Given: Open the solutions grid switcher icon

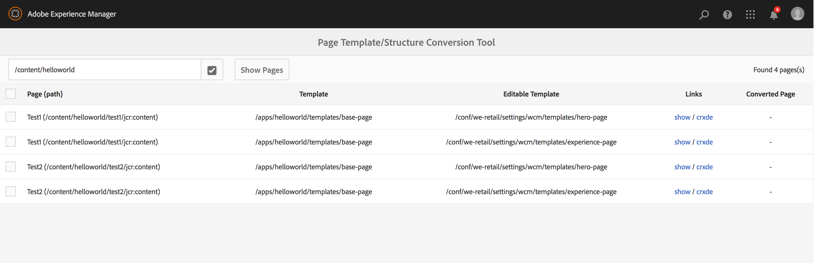Looking at the screenshot, I should [750, 14].
